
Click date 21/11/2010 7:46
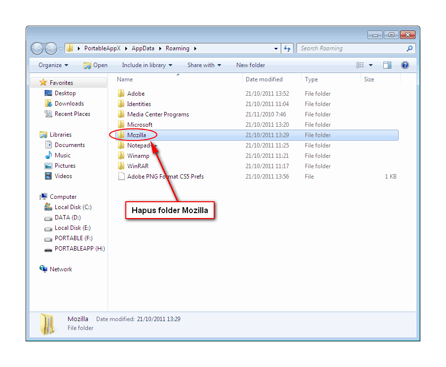265,114
